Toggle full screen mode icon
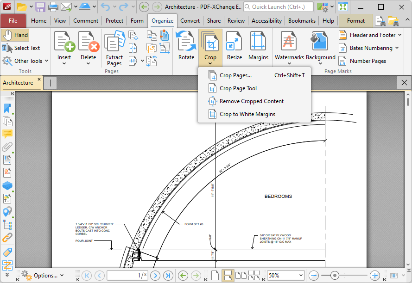 pos(343,7)
